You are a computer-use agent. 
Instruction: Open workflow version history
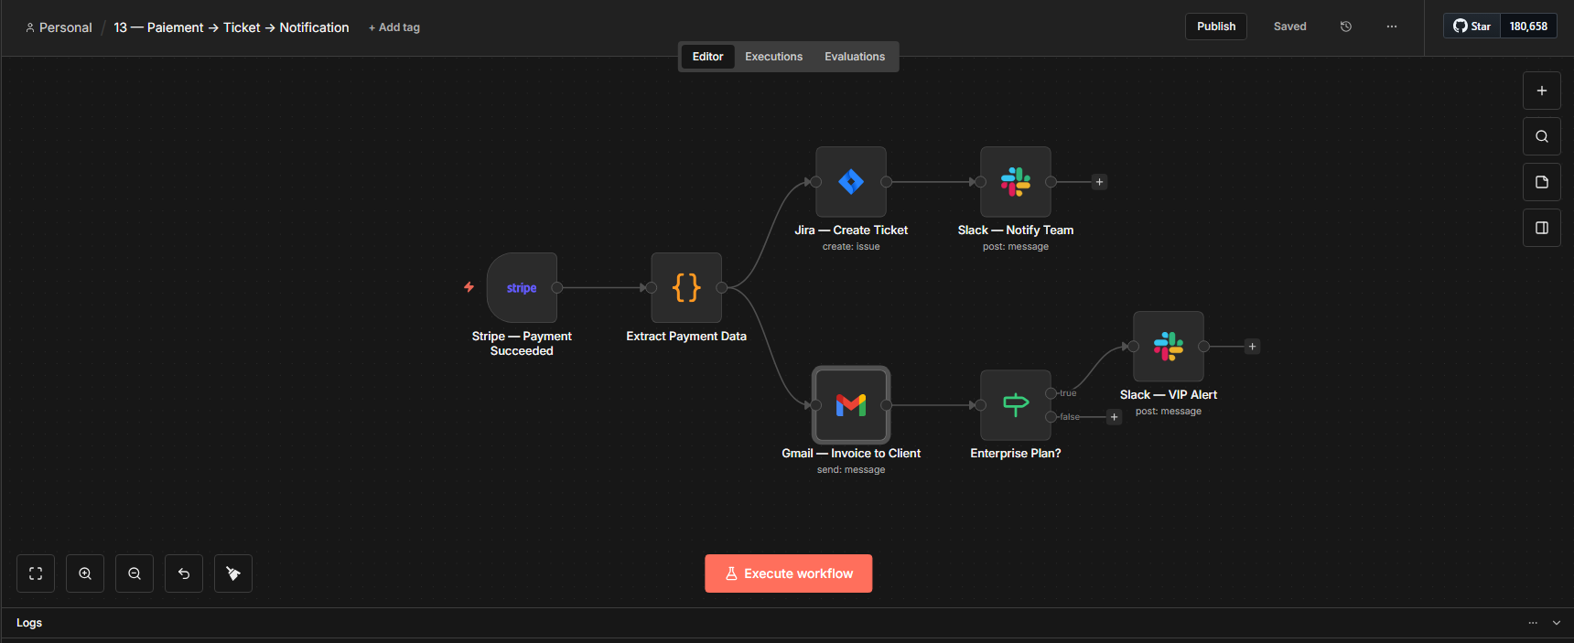click(1346, 27)
